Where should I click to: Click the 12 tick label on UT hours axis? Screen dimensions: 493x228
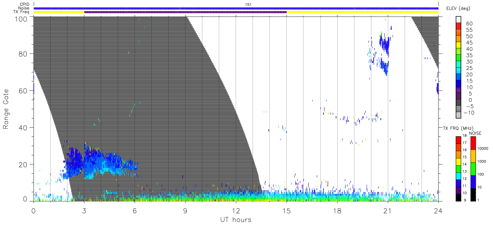(236, 210)
